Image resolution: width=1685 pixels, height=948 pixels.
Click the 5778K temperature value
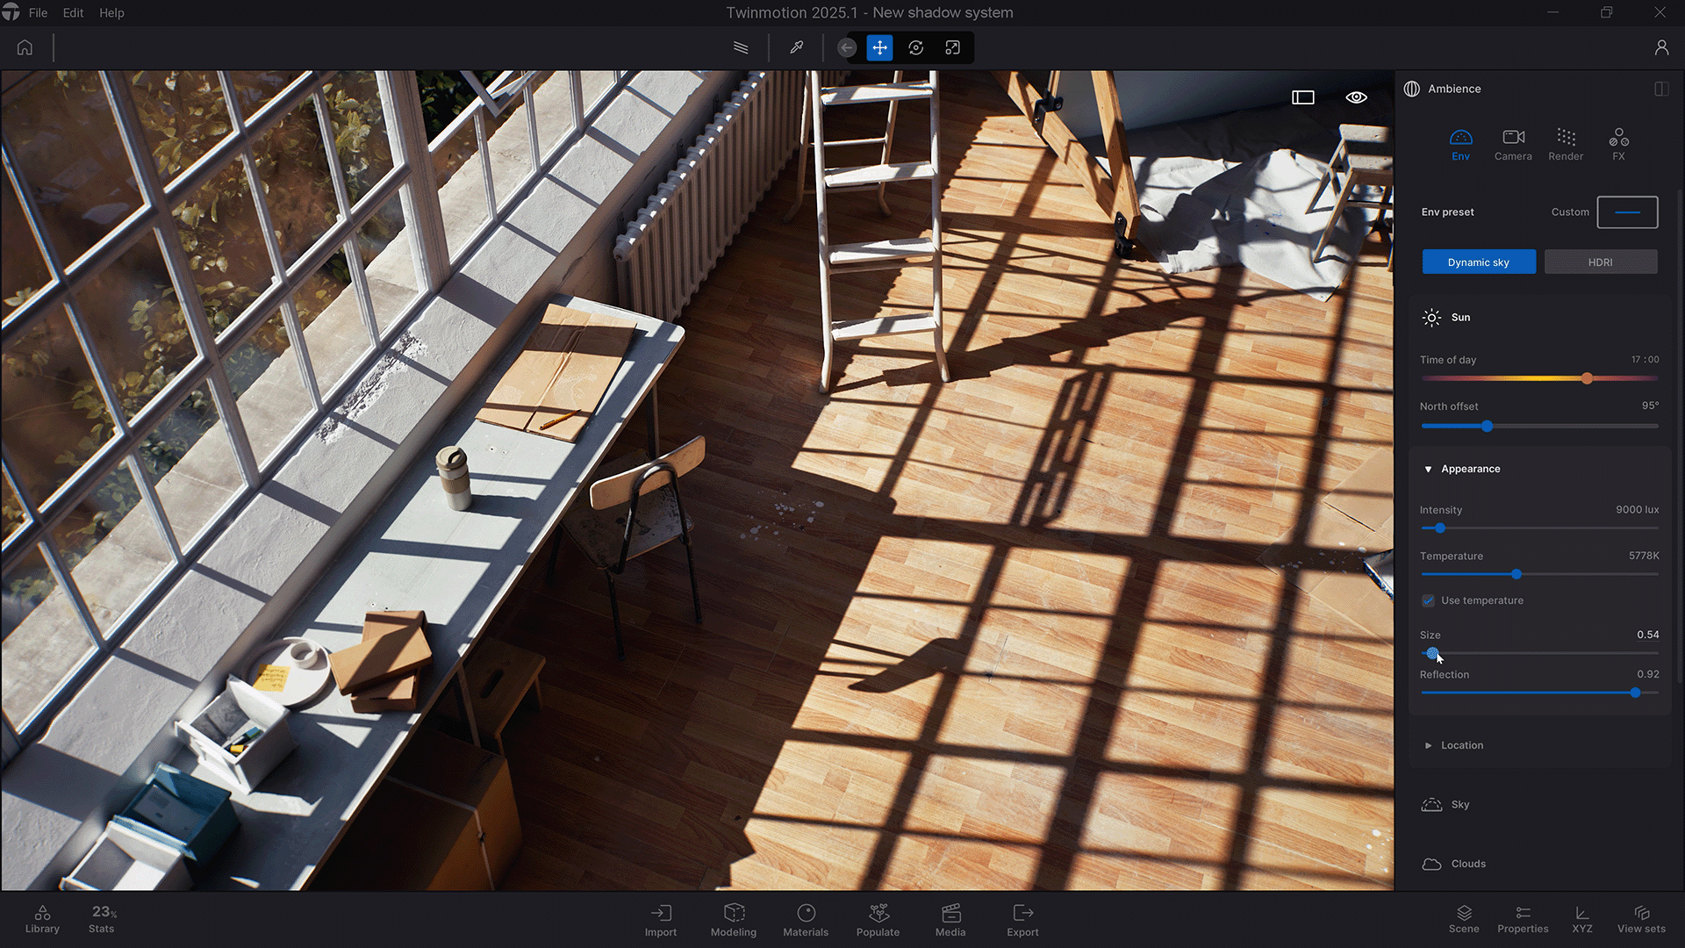[x=1644, y=556]
